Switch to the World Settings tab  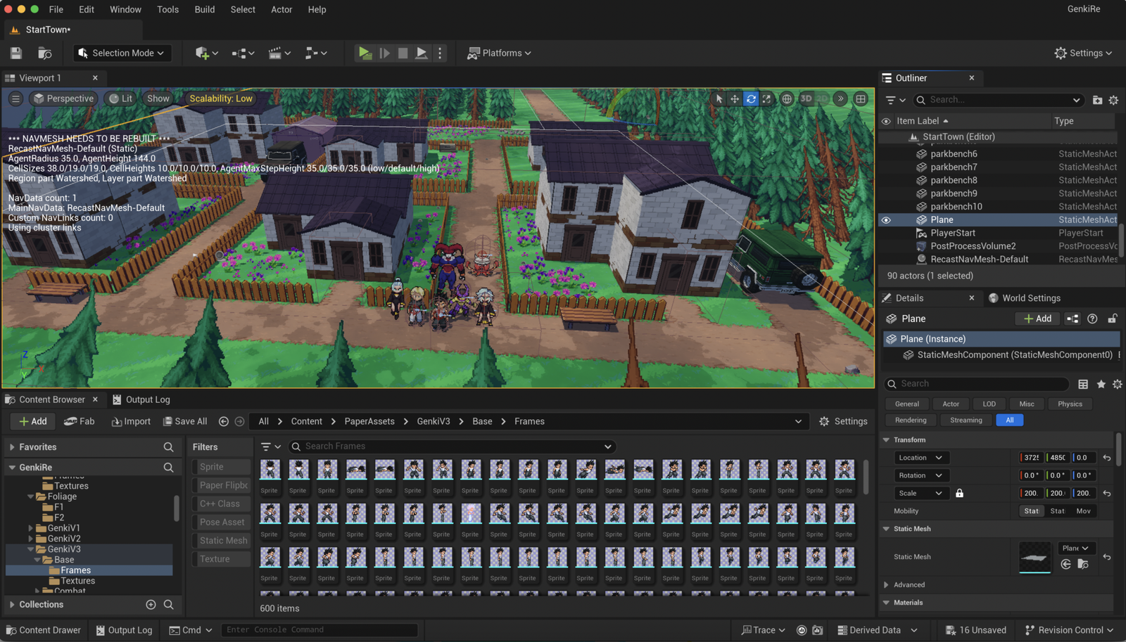point(1030,298)
